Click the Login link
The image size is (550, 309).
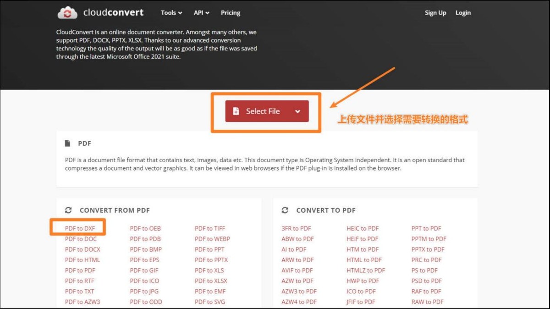[463, 13]
